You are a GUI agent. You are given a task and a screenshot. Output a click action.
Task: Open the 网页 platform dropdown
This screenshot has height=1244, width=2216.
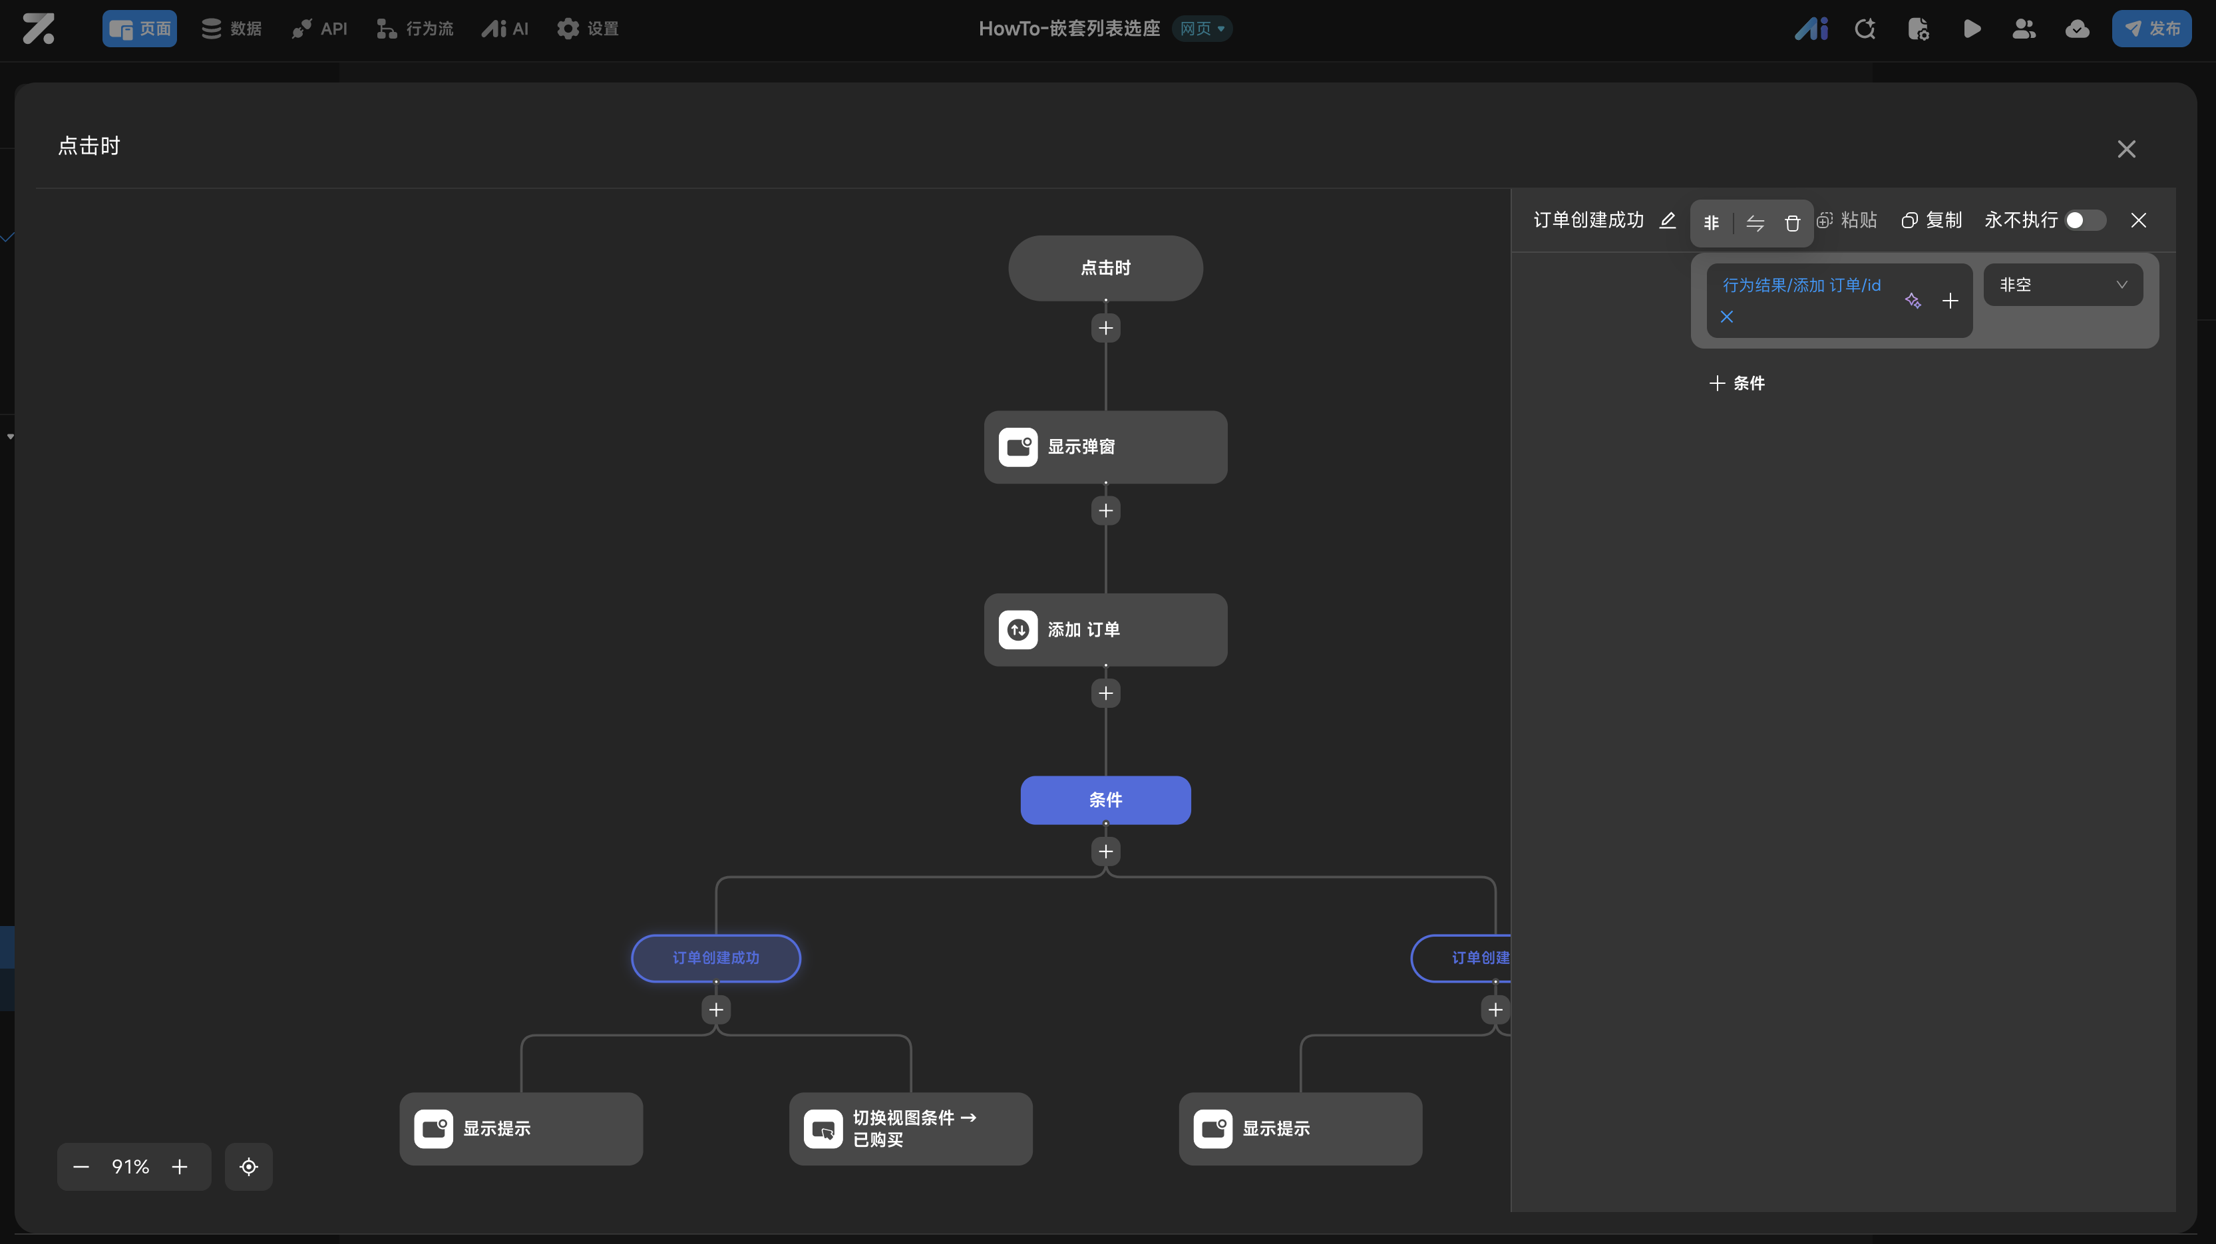point(1202,29)
